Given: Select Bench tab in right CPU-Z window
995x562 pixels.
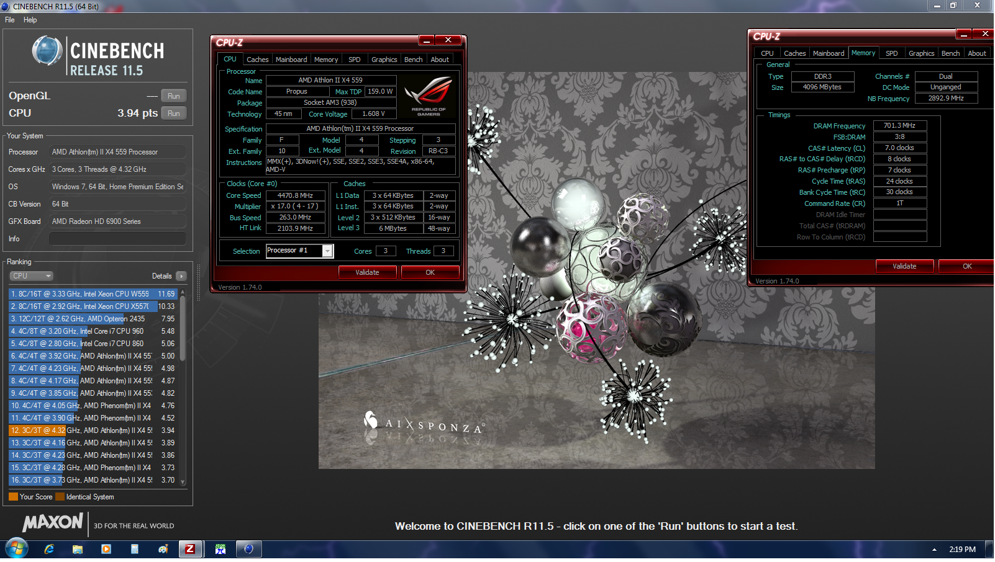Looking at the screenshot, I should [x=950, y=53].
